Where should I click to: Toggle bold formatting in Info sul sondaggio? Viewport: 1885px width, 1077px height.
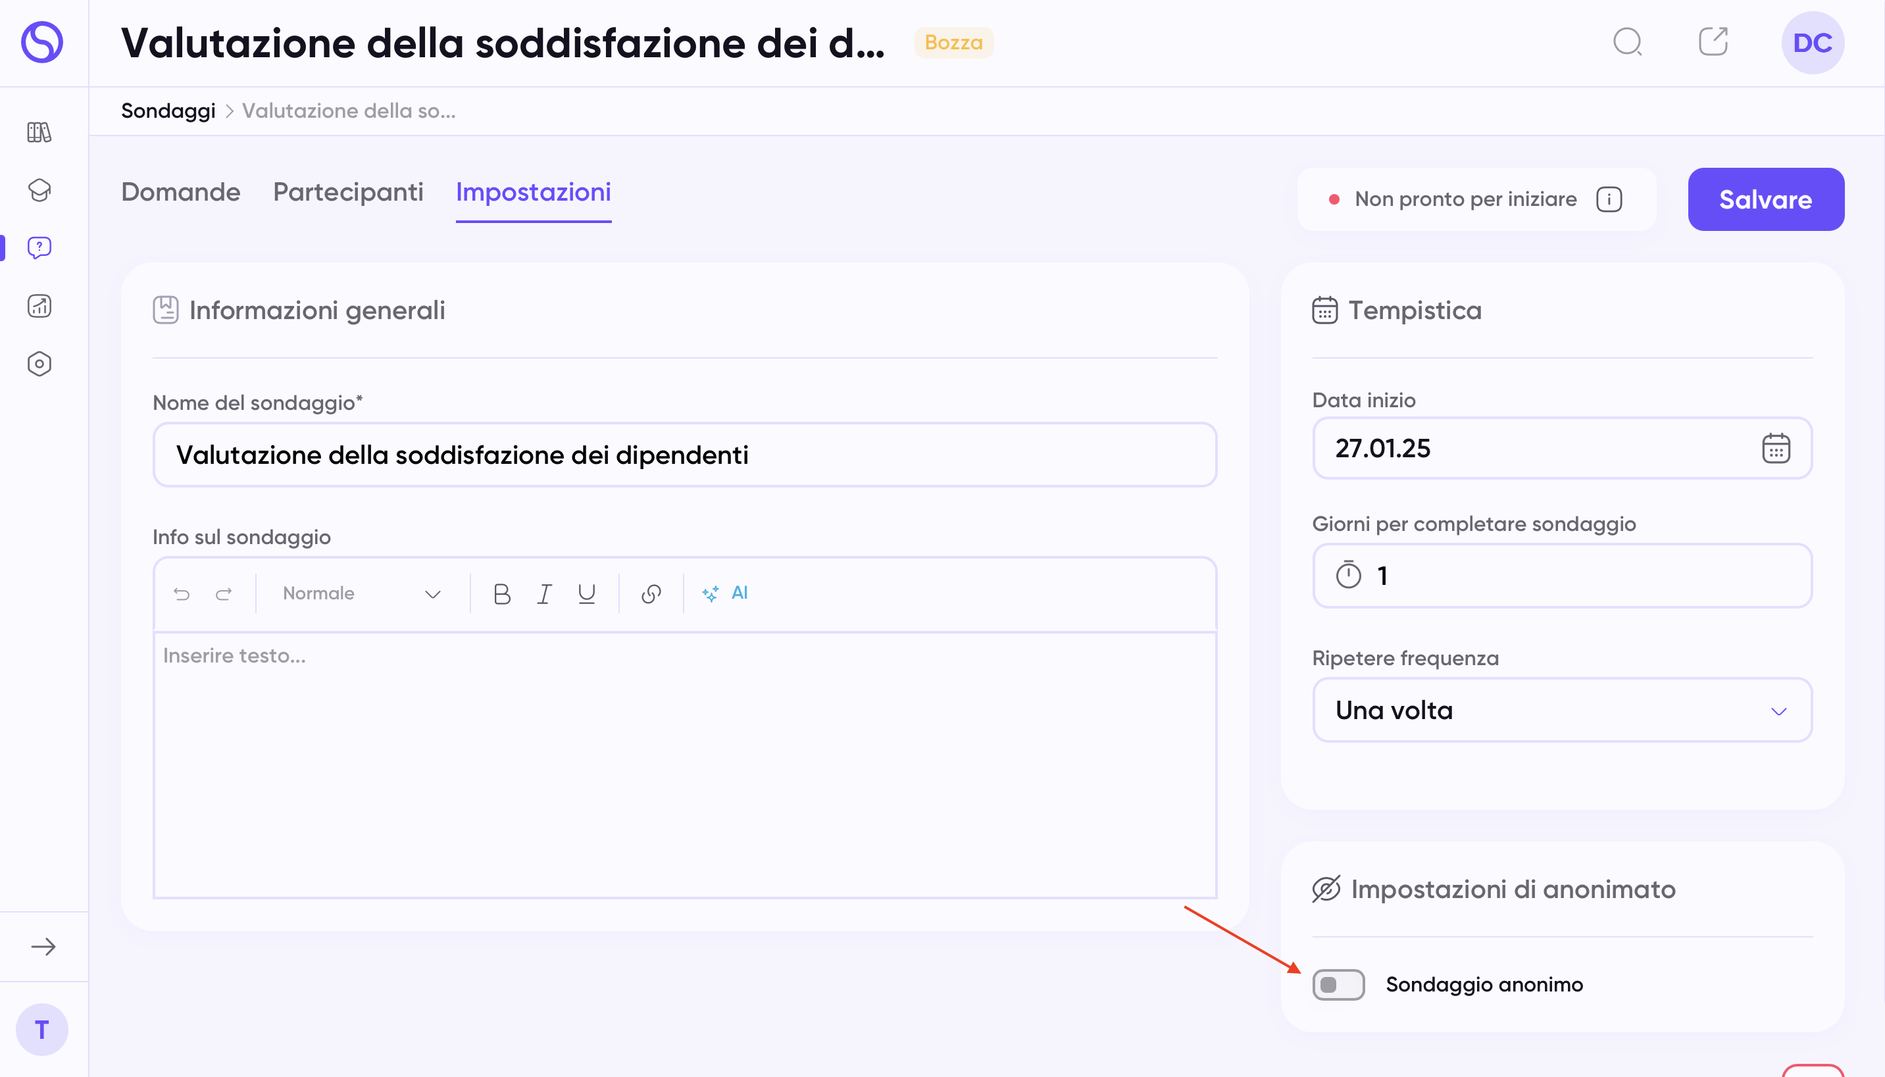[x=501, y=593]
